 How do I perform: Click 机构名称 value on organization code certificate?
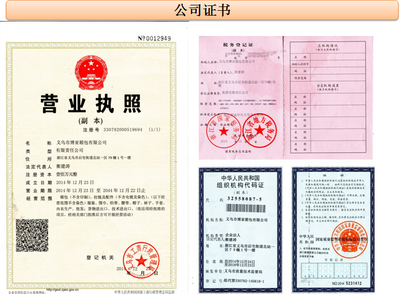[247, 220]
